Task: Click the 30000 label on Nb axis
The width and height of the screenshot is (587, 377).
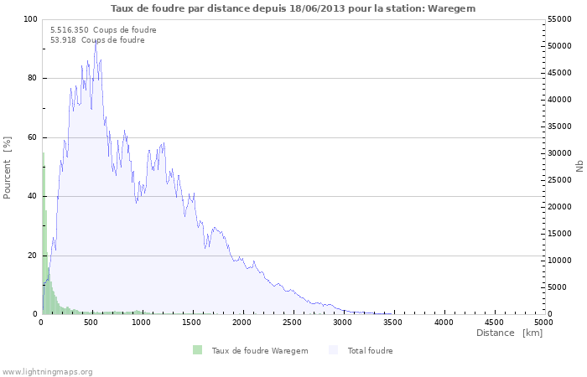Action: point(559,153)
